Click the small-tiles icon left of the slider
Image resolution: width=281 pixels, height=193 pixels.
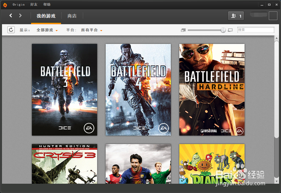pyautogui.click(x=183, y=30)
